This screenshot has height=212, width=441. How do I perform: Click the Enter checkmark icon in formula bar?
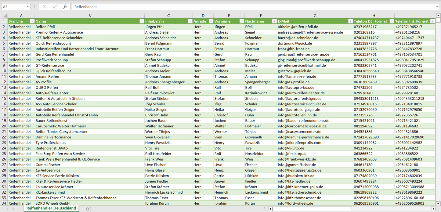tap(55, 7)
